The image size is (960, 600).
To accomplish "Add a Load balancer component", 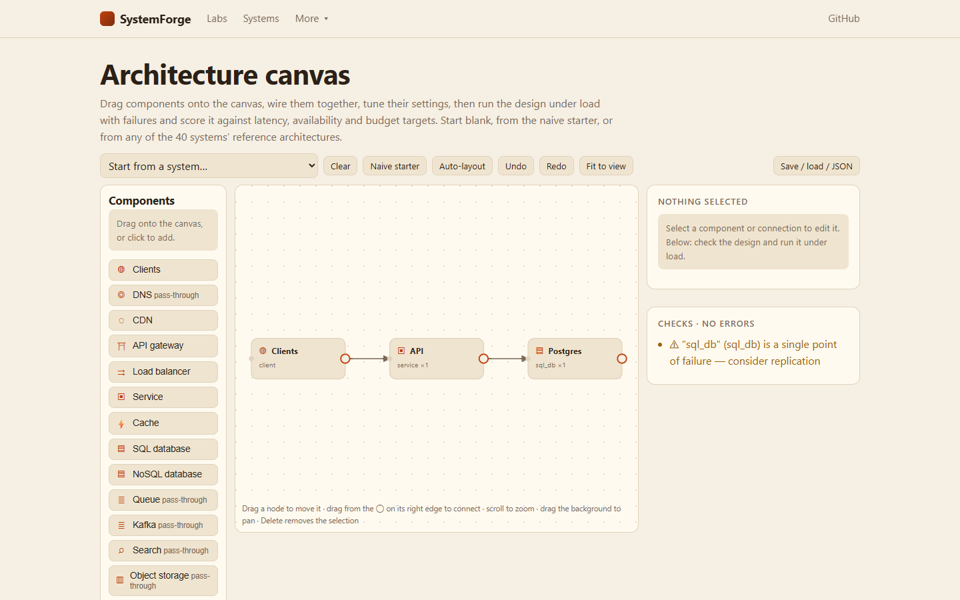I will pos(163,372).
